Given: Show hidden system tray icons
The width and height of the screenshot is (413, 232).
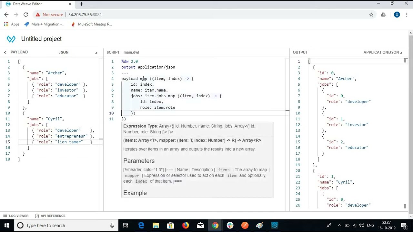Looking at the screenshot, I should click(339, 226).
